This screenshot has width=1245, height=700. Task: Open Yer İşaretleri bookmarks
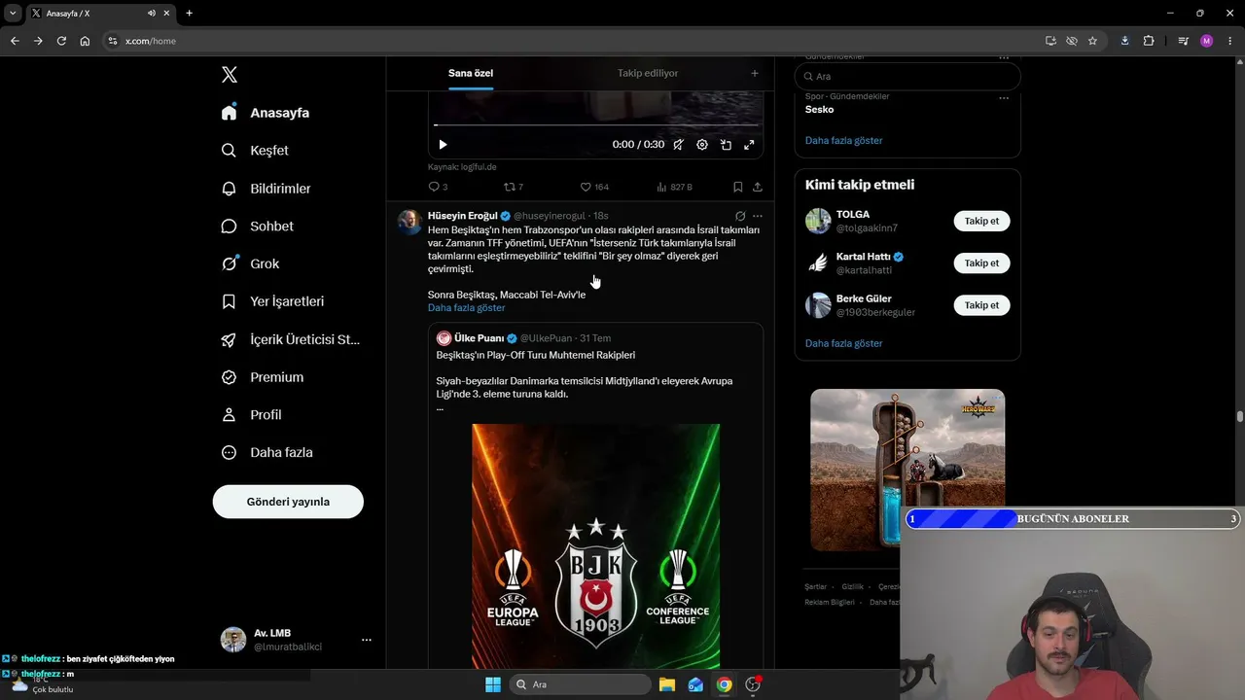272,301
